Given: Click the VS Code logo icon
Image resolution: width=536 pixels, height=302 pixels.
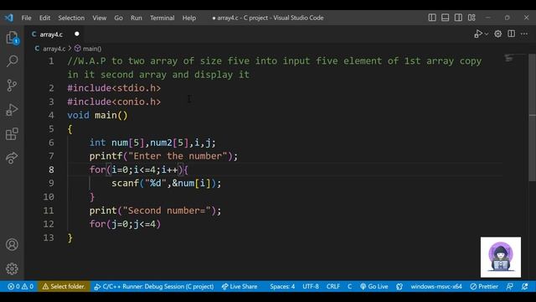Looking at the screenshot, I should [x=8, y=18].
